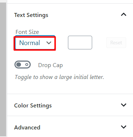Click the 'Toggle to show a large initial letter' hint

(59, 77)
